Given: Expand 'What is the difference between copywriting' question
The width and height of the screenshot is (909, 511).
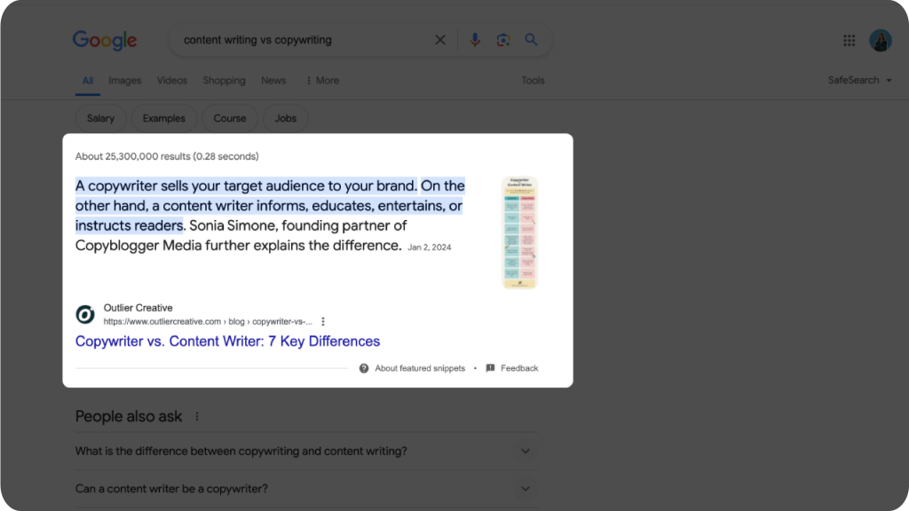Looking at the screenshot, I should click(x=306, y=452).
